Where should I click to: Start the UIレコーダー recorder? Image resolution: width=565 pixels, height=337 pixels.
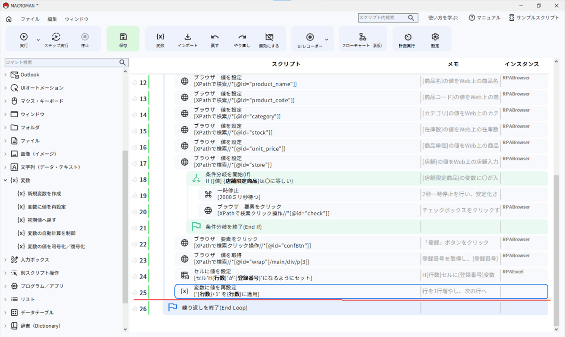click(x=310, y=40)
